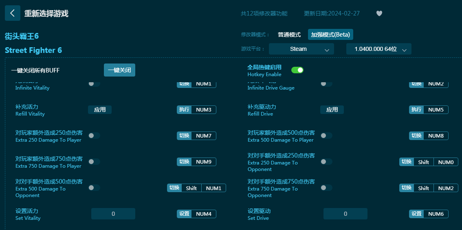Viewport: 462px width, 230px height.
Task: Click 执行 label next to NUM5
Action: point(417,110)
